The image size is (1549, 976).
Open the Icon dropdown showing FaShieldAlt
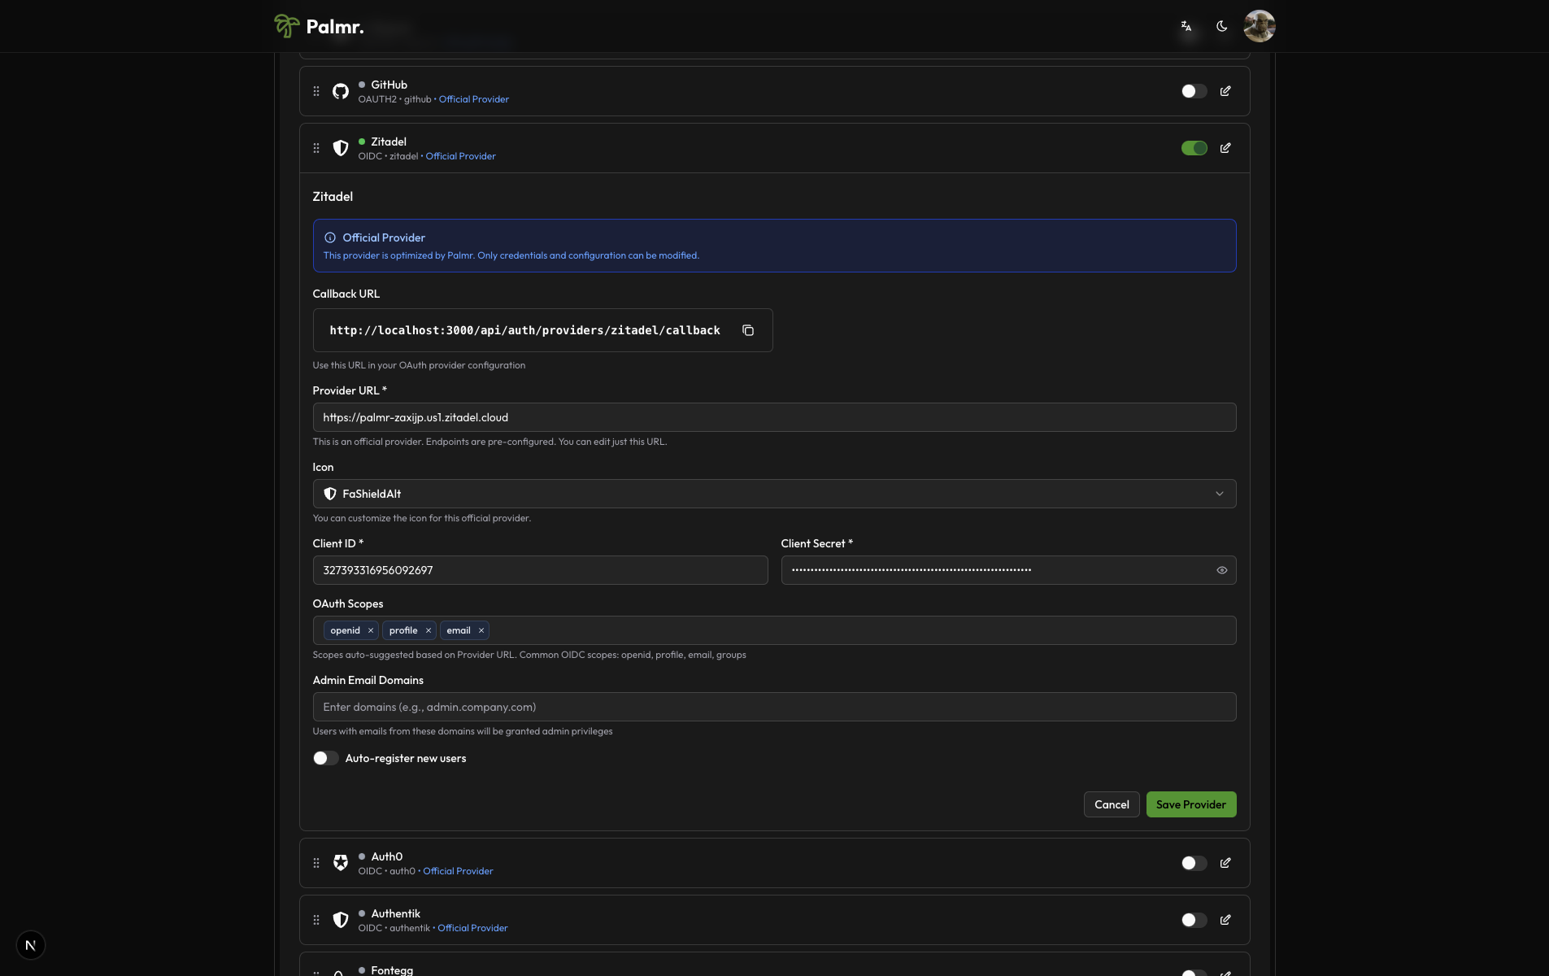click(774, 494)
